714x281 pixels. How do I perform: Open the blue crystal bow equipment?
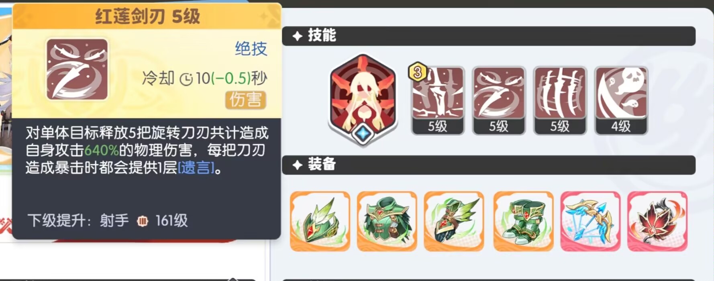[590, 221]
